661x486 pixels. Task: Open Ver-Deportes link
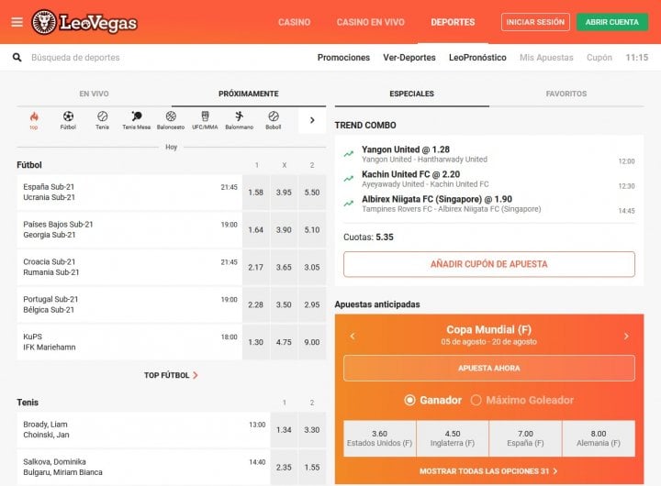(409, 57)
